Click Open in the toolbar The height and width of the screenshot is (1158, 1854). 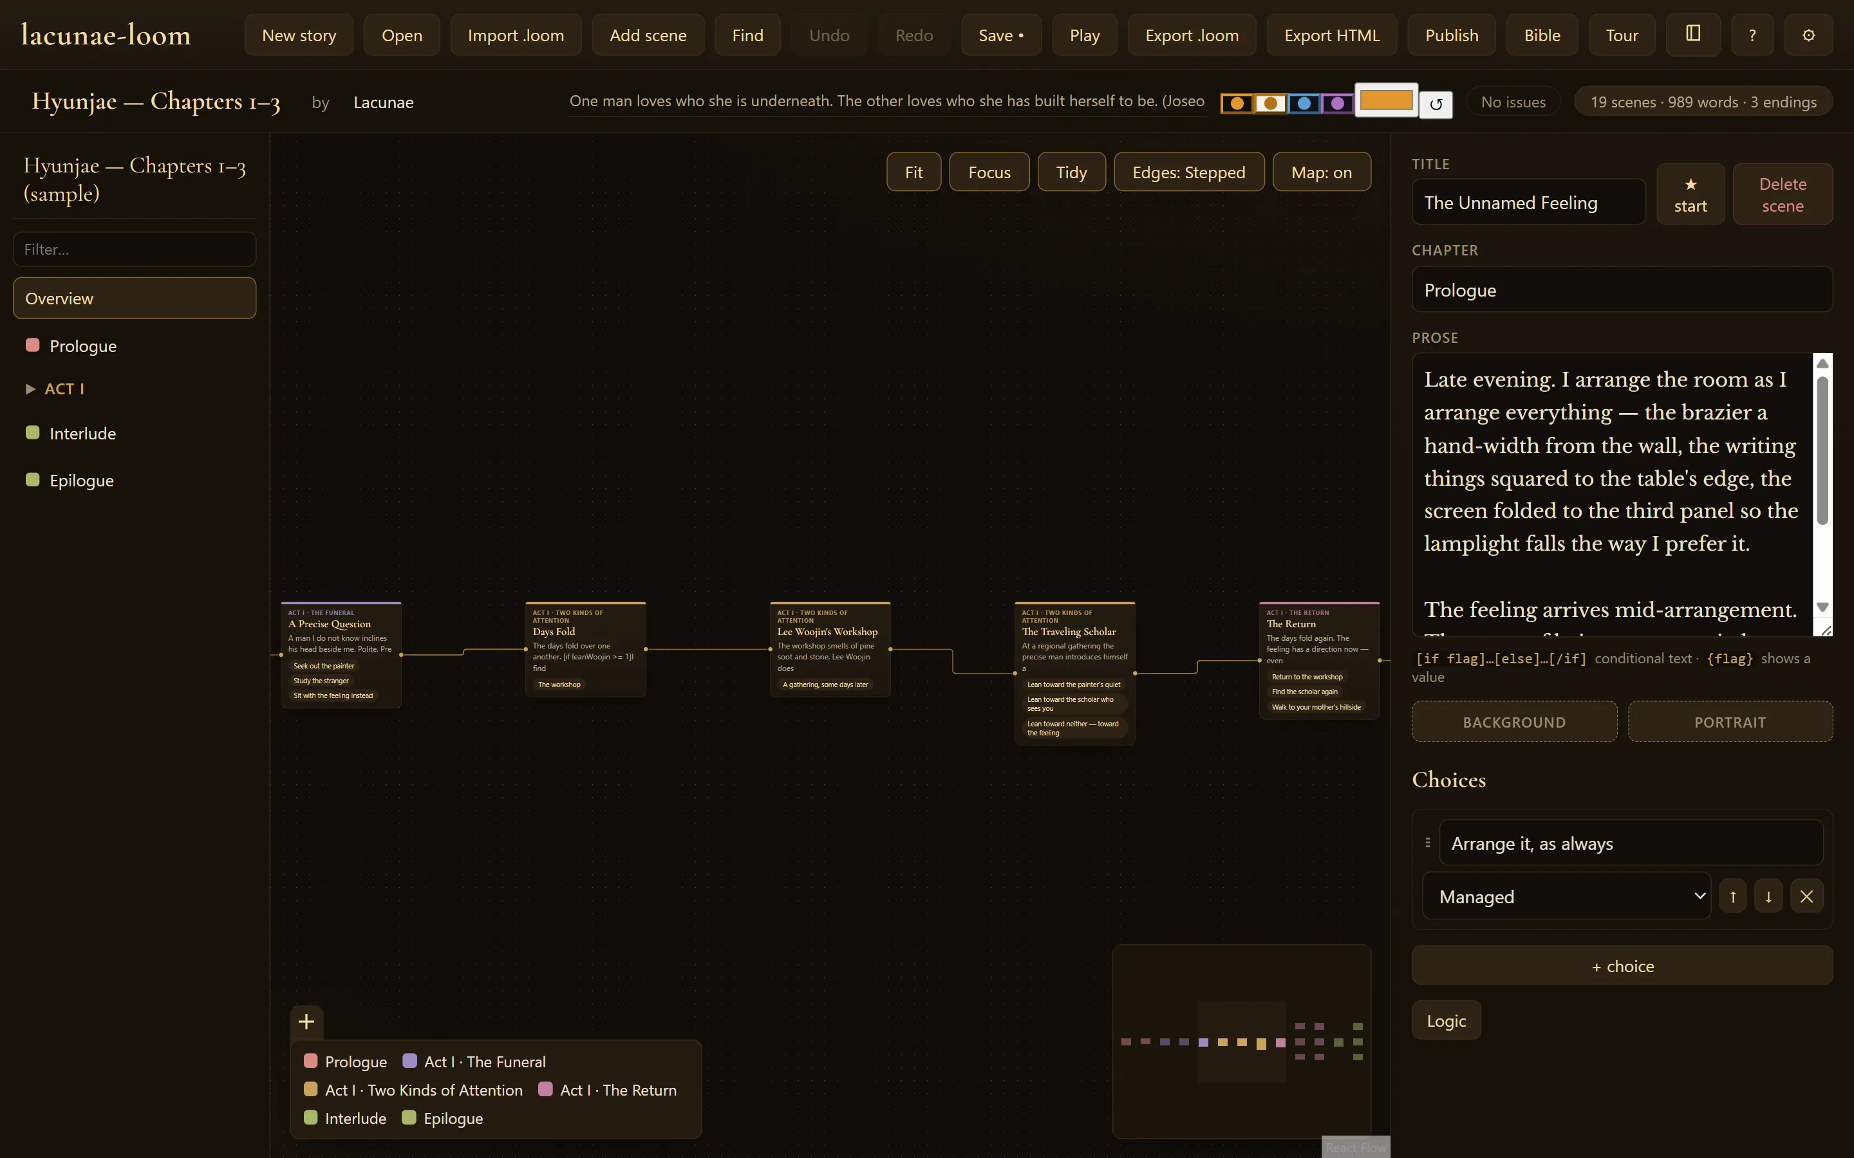402,35
